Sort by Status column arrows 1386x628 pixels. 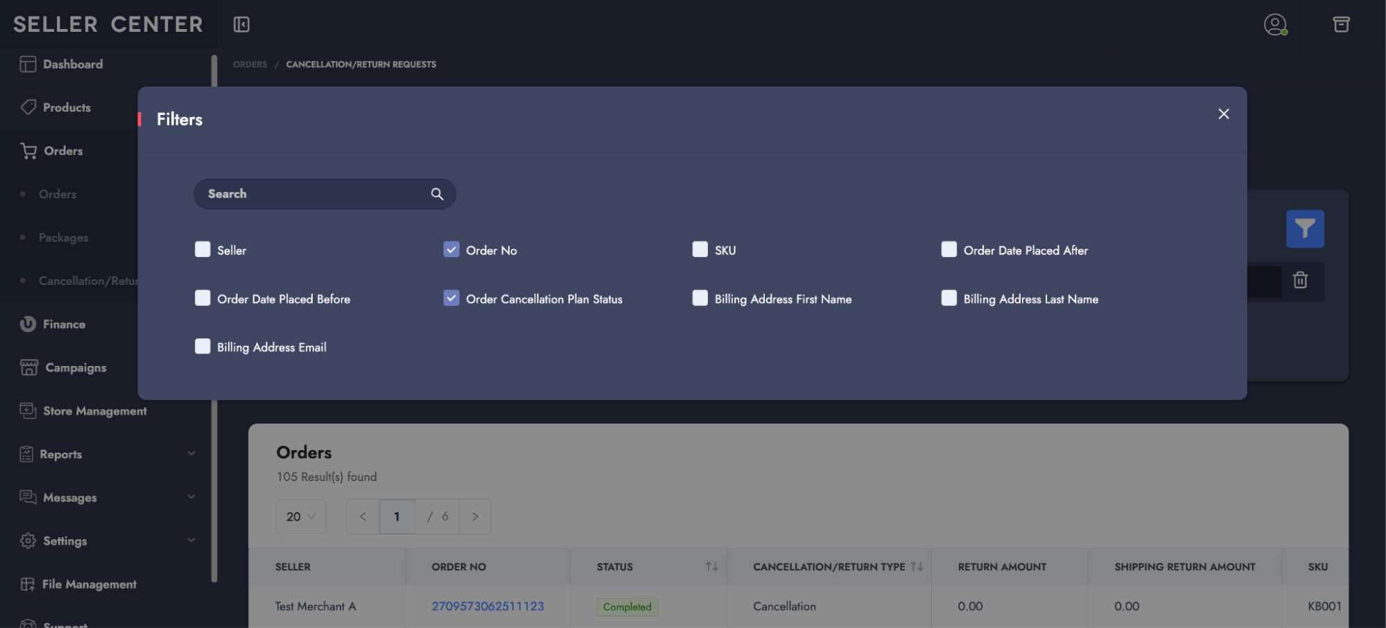point(711,567)
